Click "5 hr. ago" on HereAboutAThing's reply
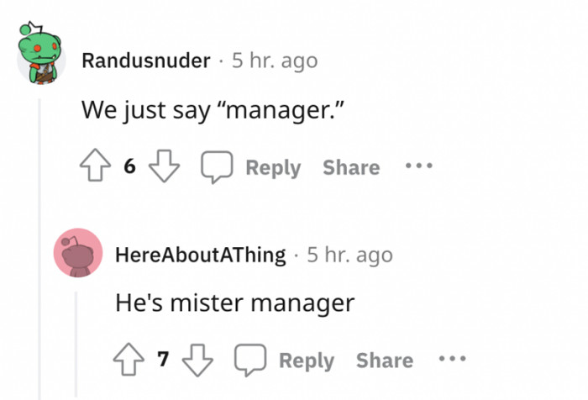588x400 pixels. 349,255
